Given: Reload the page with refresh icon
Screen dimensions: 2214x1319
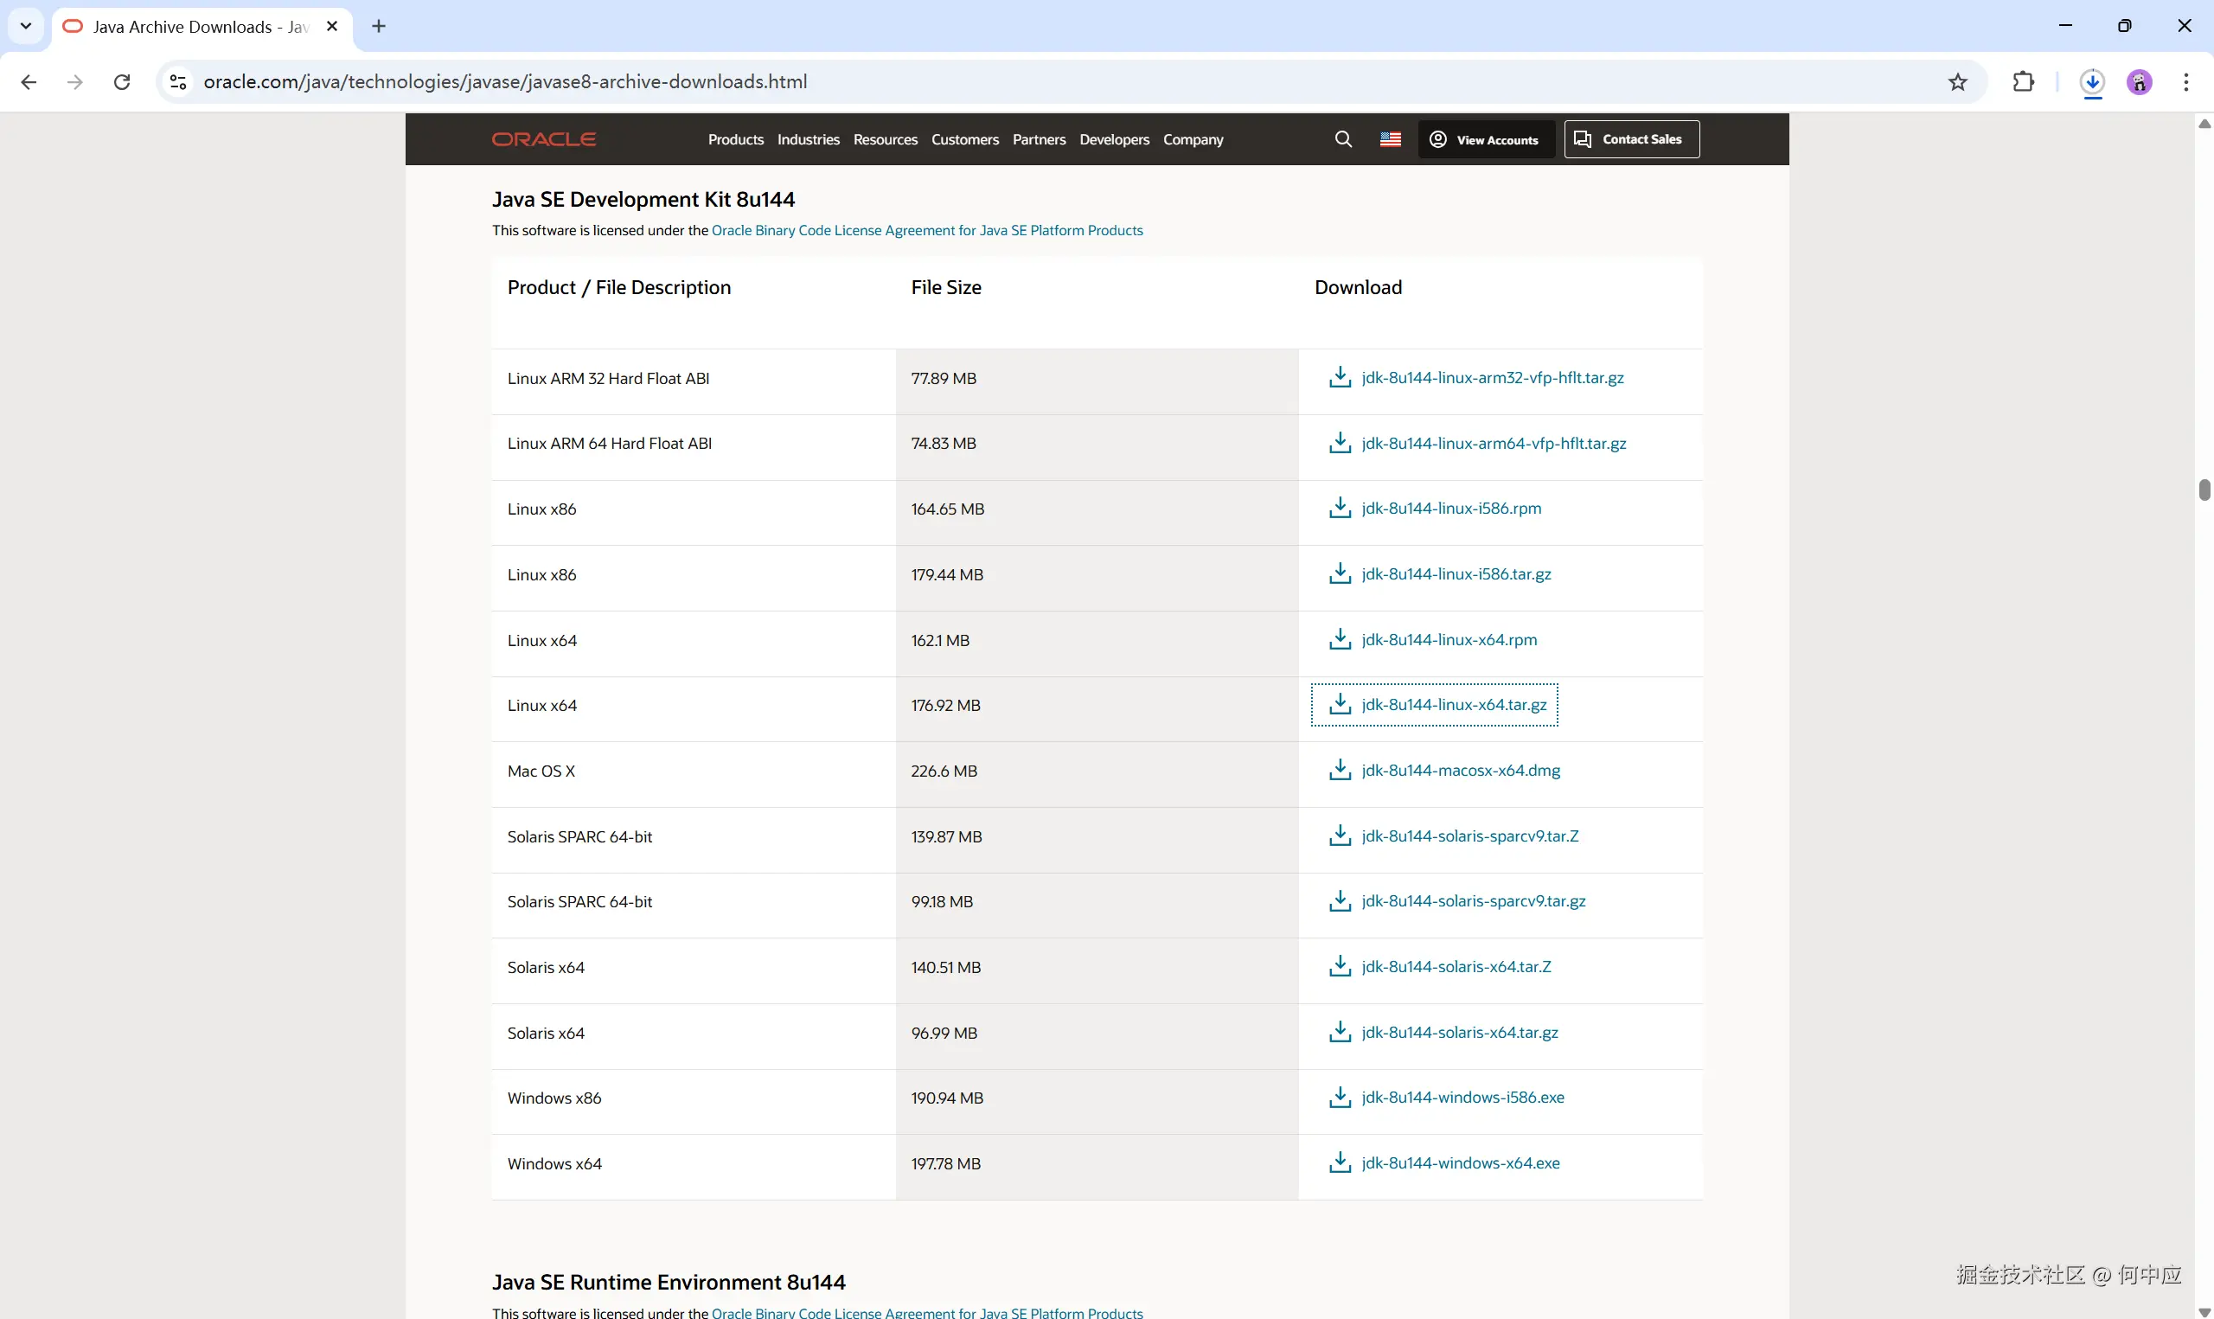Looking at the screenshot, I should (x=122, y=82).
